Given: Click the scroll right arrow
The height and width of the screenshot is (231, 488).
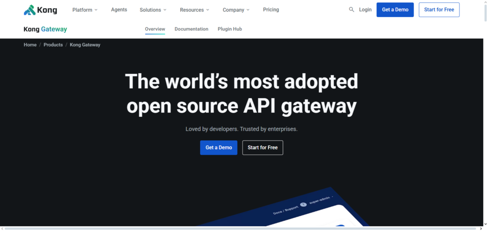Looking at the screenshot, I should [481, 229].
